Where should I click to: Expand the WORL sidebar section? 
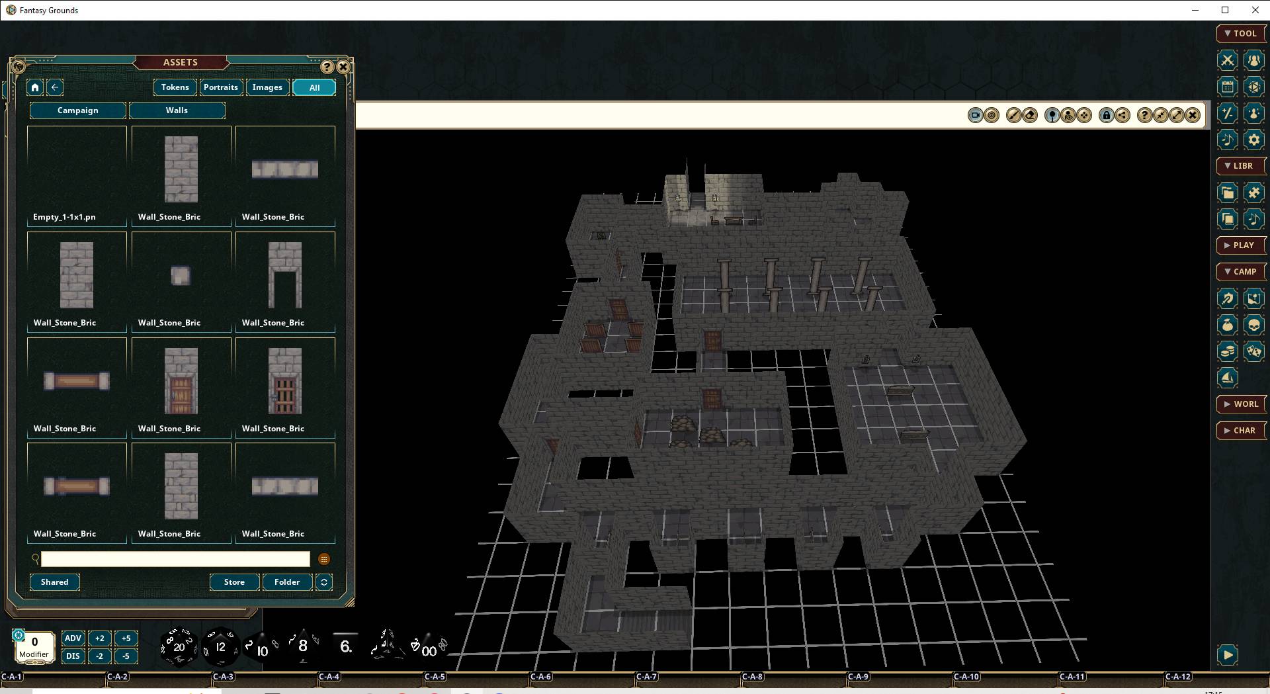(1241, 404)
